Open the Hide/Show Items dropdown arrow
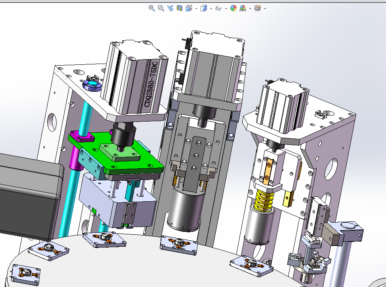Viewport: 386px width, 287px height. (x=226, y=8)
